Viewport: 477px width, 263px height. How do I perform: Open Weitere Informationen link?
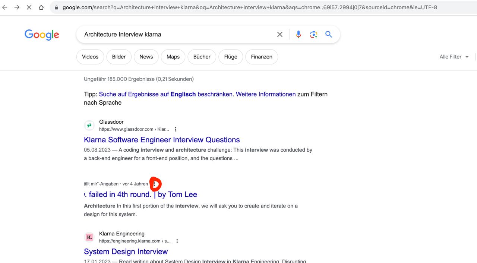266,94
